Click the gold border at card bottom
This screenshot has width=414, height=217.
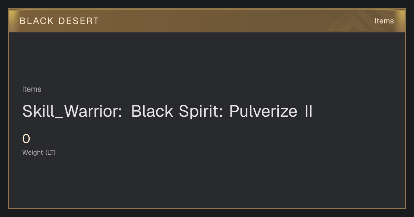(x=207, y=208)
